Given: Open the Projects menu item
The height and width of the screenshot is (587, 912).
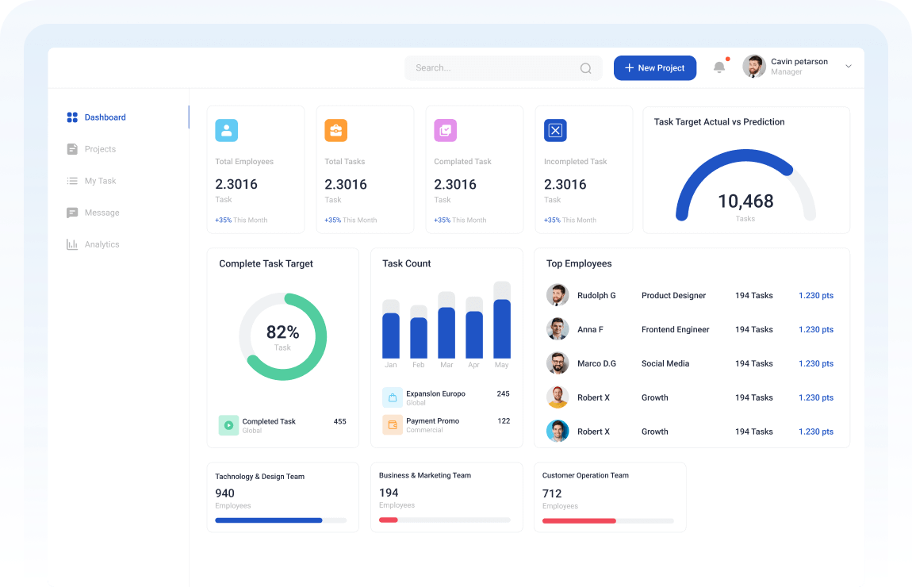Looking at the screenshot, I should click(100, 149).
